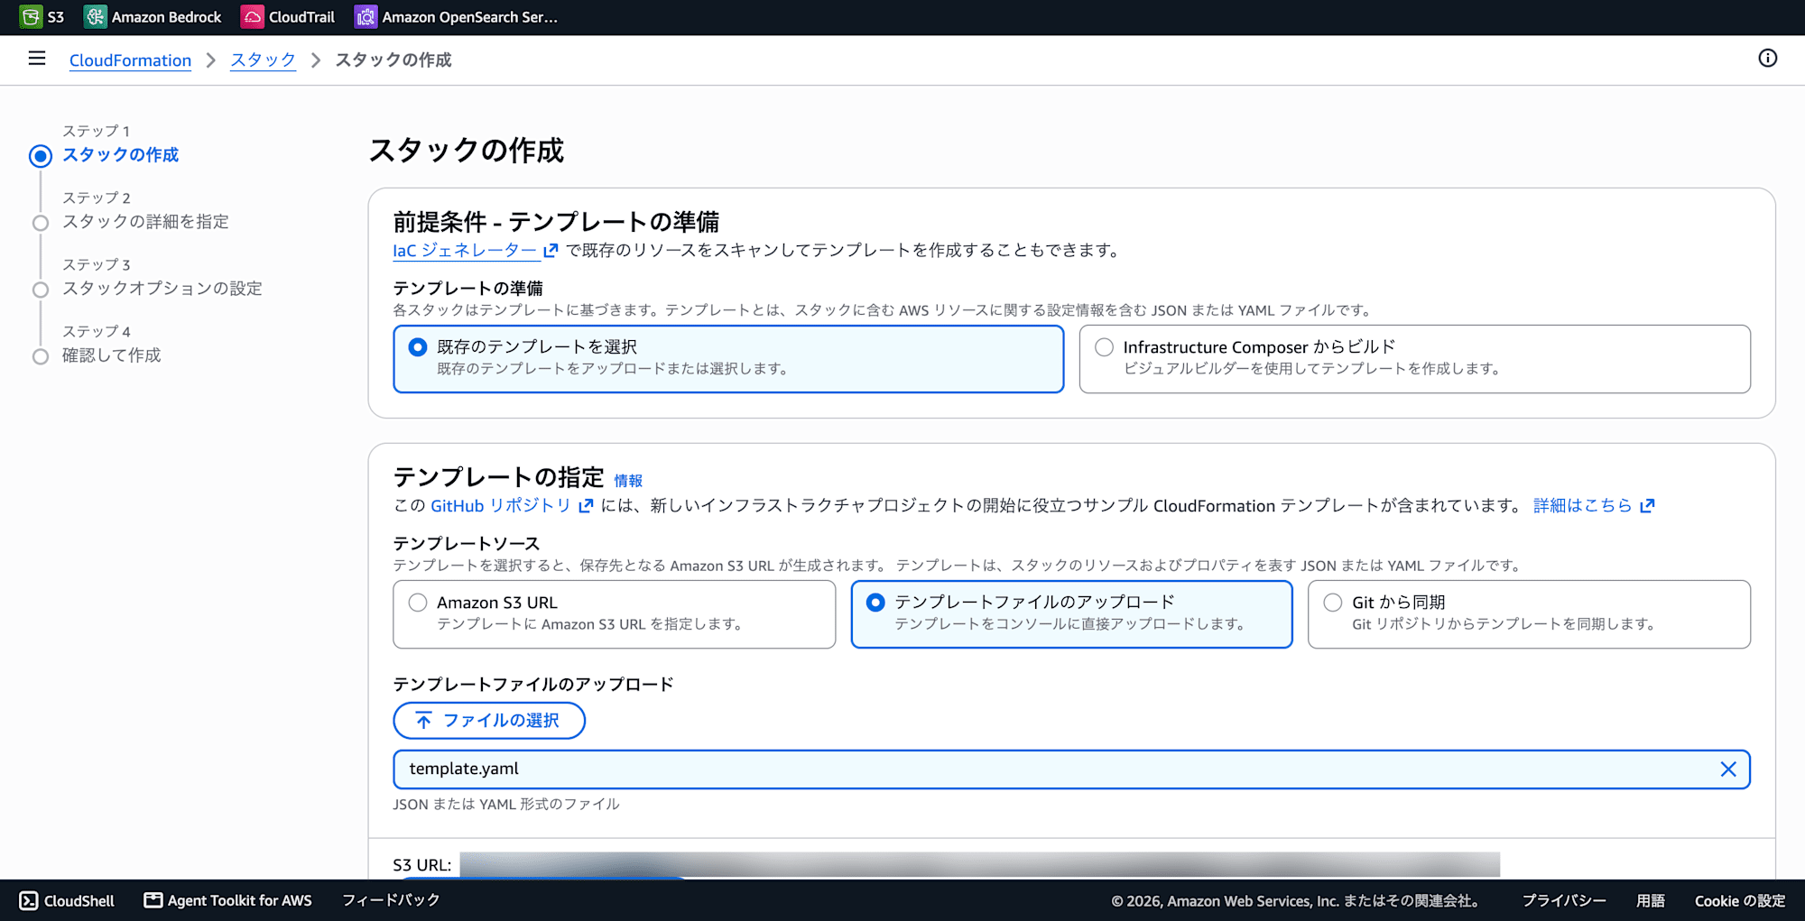This screenshot has width=1805, height=921.
Task: Click the スタックの作成 page heading
Action: click(467, 151)
